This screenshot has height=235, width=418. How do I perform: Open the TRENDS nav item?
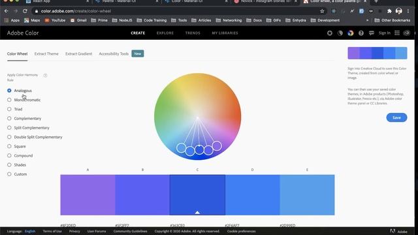[x=193, y=33]
